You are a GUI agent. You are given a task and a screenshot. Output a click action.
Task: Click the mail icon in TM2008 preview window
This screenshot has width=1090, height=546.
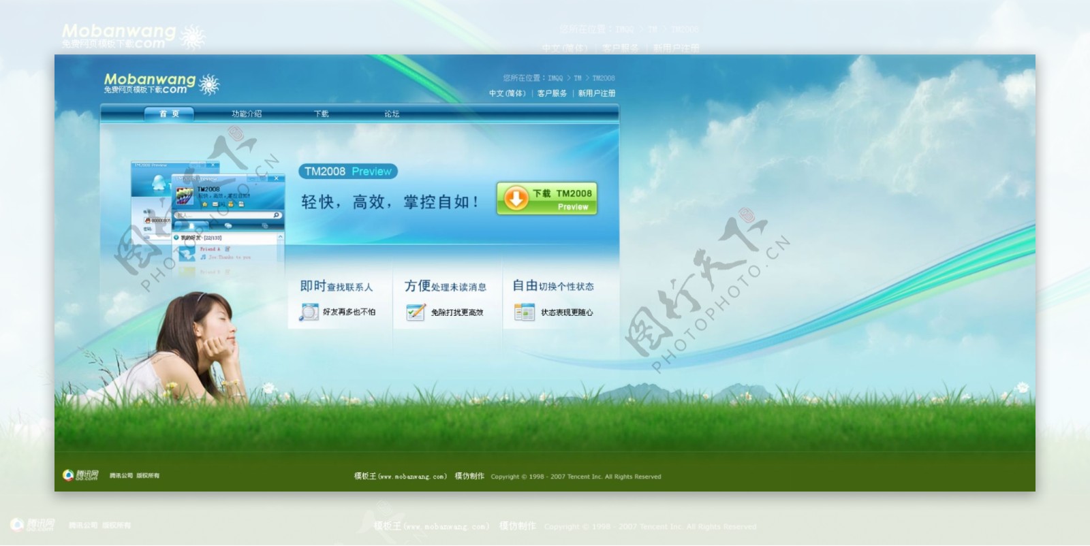coord(215,204)
